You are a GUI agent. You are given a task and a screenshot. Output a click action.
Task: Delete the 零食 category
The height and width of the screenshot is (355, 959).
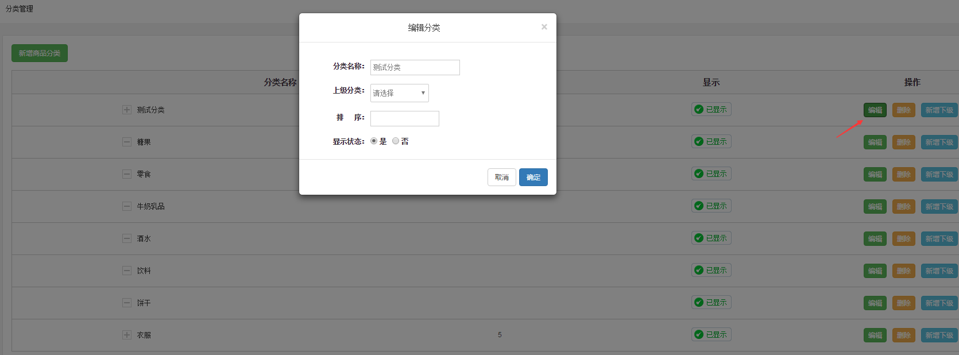coord(904,174)
